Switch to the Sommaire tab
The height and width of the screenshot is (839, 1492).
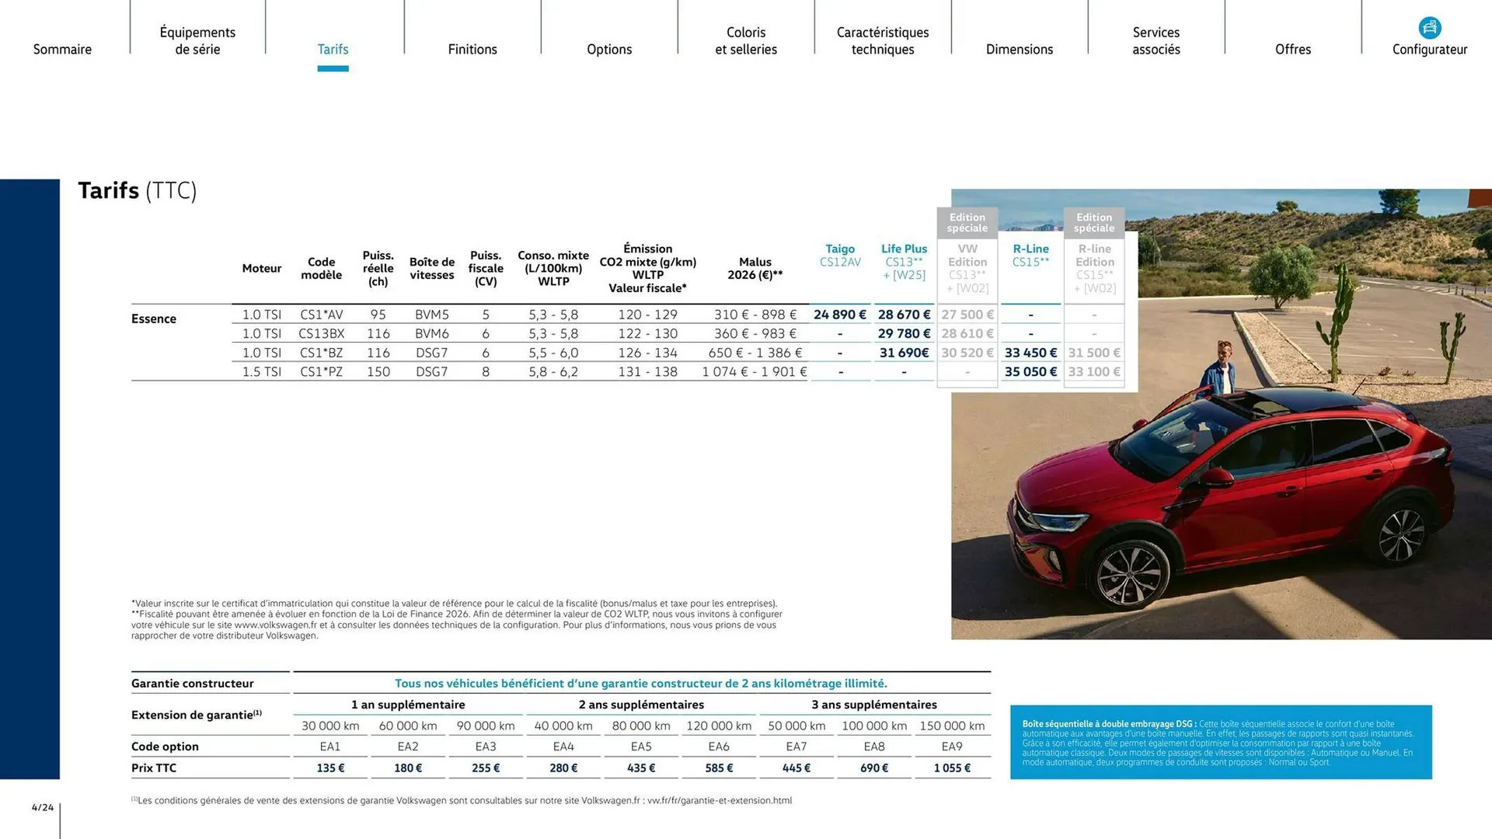pyautogui.click(x=62, y=49)
